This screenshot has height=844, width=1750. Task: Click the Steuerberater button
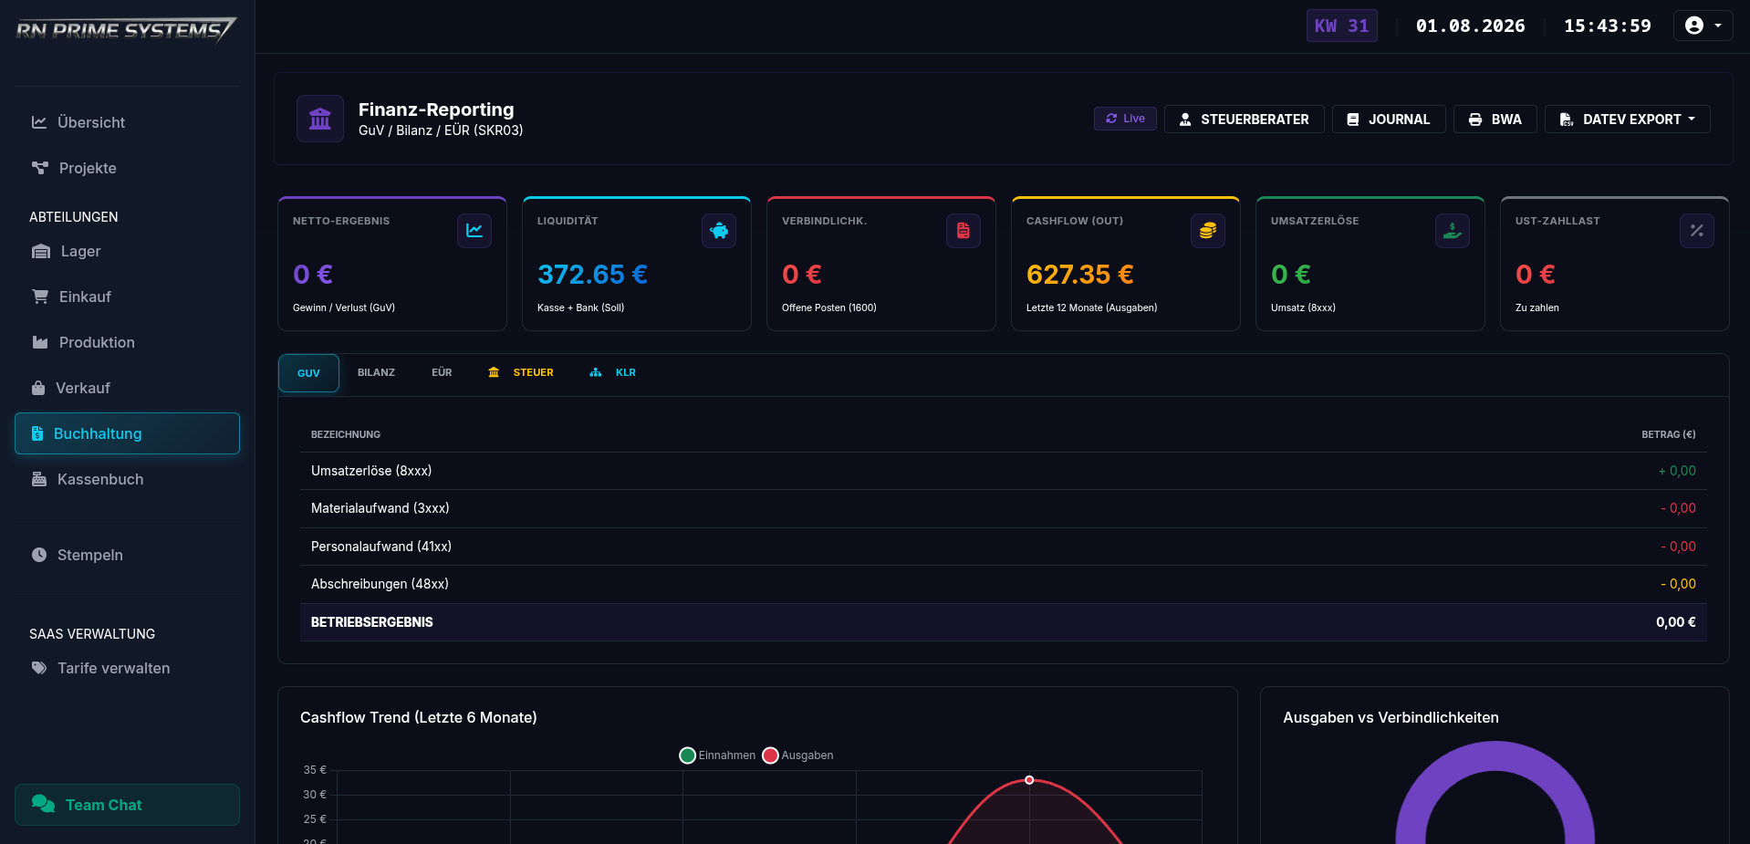tap(1244, 120)
